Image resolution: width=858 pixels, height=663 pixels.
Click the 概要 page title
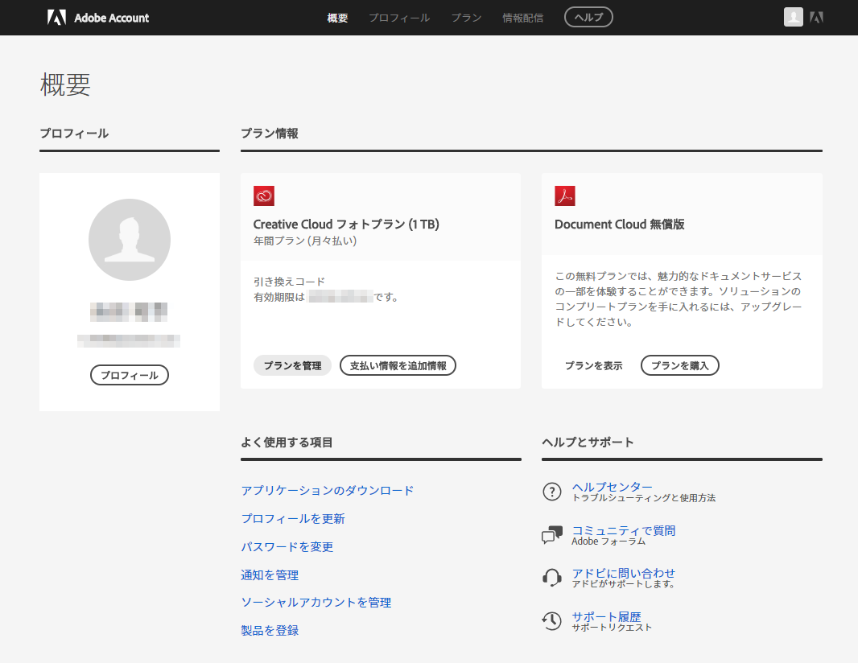pos(65,84)
